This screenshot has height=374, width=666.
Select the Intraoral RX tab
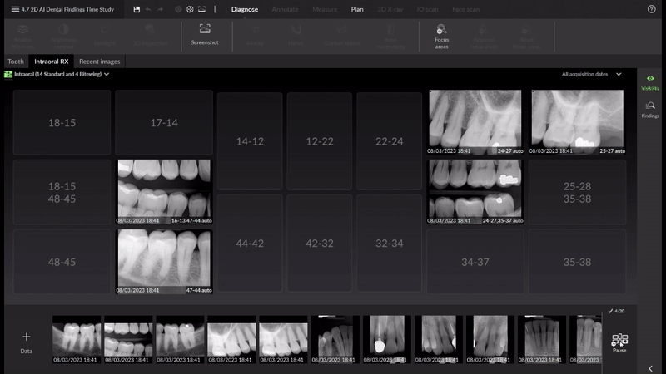pyautogui.click(x=52, y=62)
